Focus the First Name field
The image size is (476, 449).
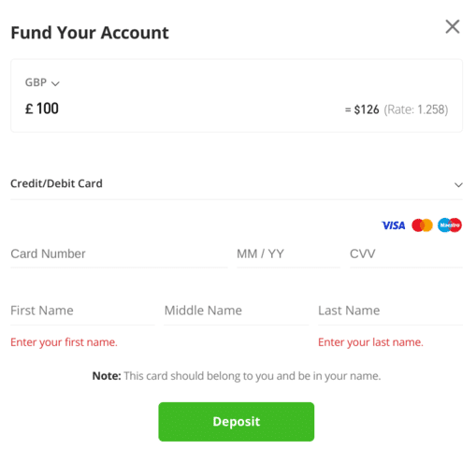[82, 311]
